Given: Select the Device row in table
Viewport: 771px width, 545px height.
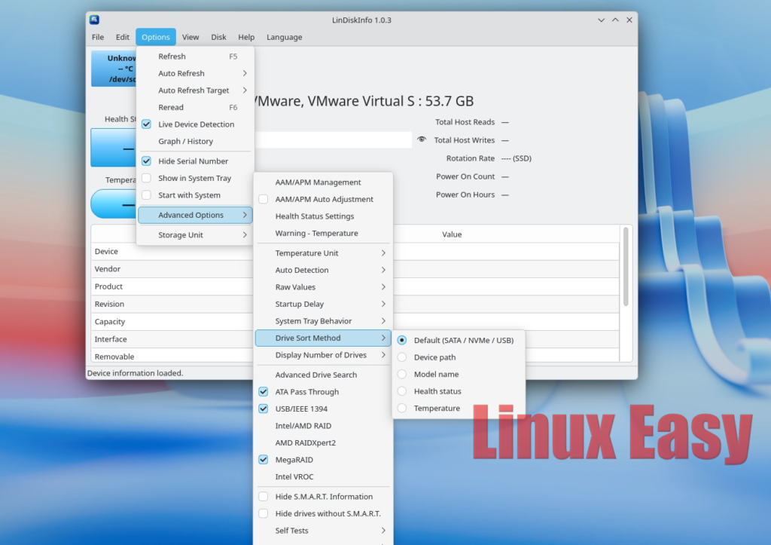Looking at the screenshot, I should (x=355, y=252).
